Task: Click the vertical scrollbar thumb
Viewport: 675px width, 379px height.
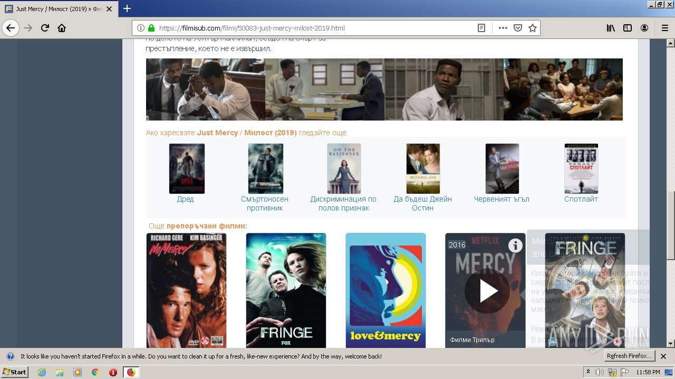Action: point(670,225)
